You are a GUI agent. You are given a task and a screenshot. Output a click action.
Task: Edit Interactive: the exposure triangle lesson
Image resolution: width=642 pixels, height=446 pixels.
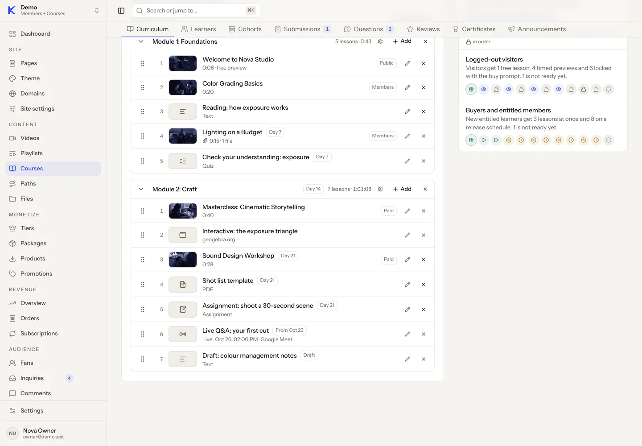point(407,235)
